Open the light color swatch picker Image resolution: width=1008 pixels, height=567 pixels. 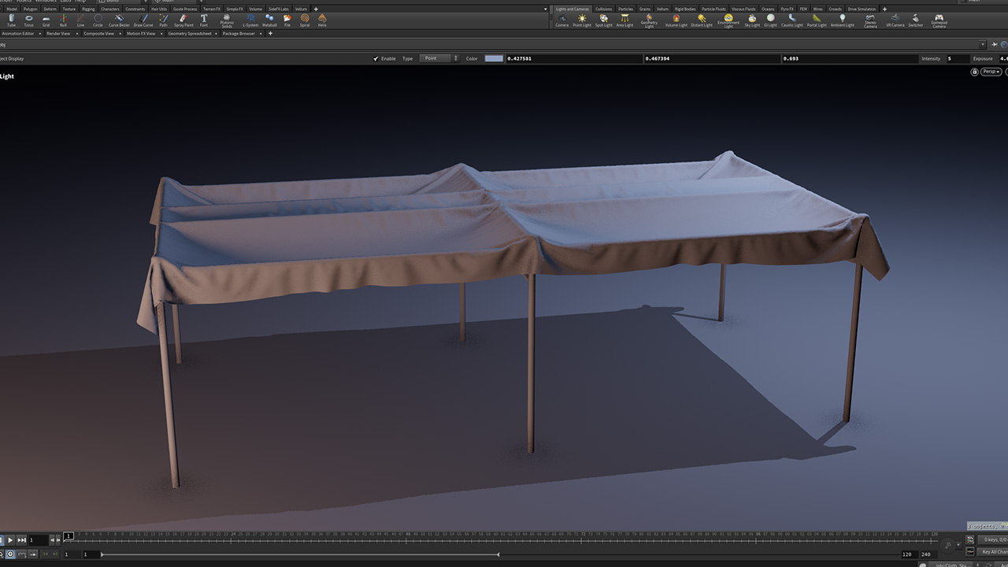coord(494,59)
